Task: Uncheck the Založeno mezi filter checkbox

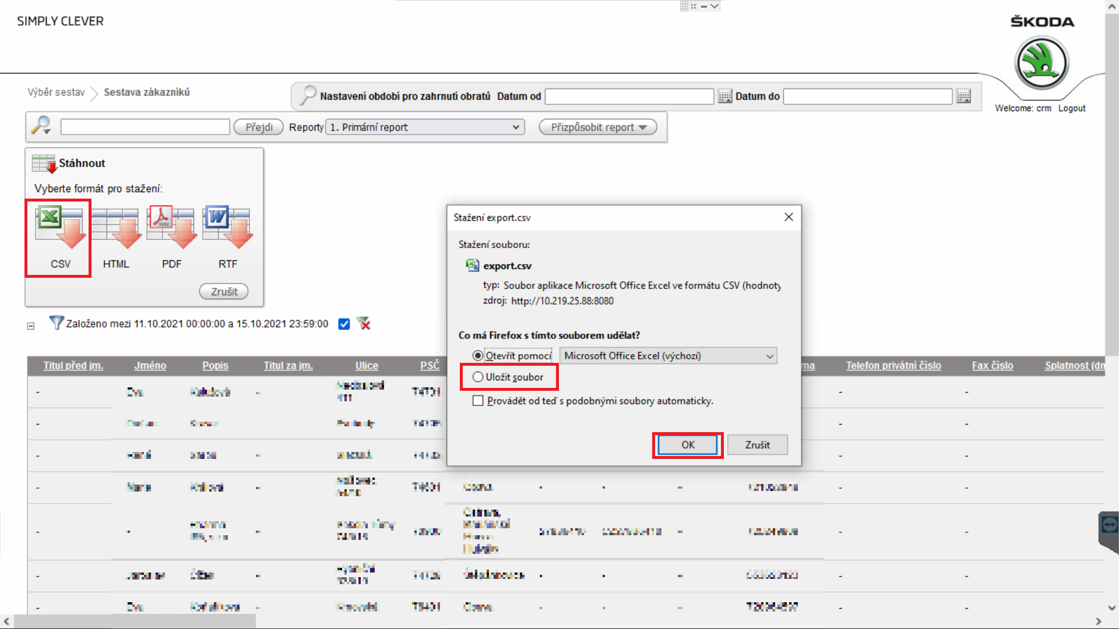Action: [344, 324]
